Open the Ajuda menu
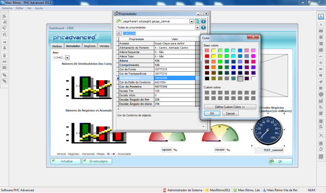The width and height of the screenshot is (326, 193). pos(39,8)
